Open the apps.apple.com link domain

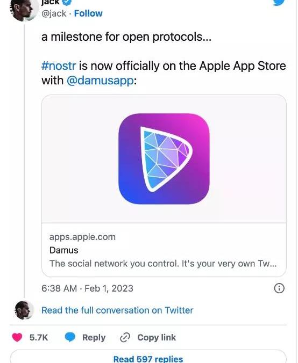click(x=82, y=237)
